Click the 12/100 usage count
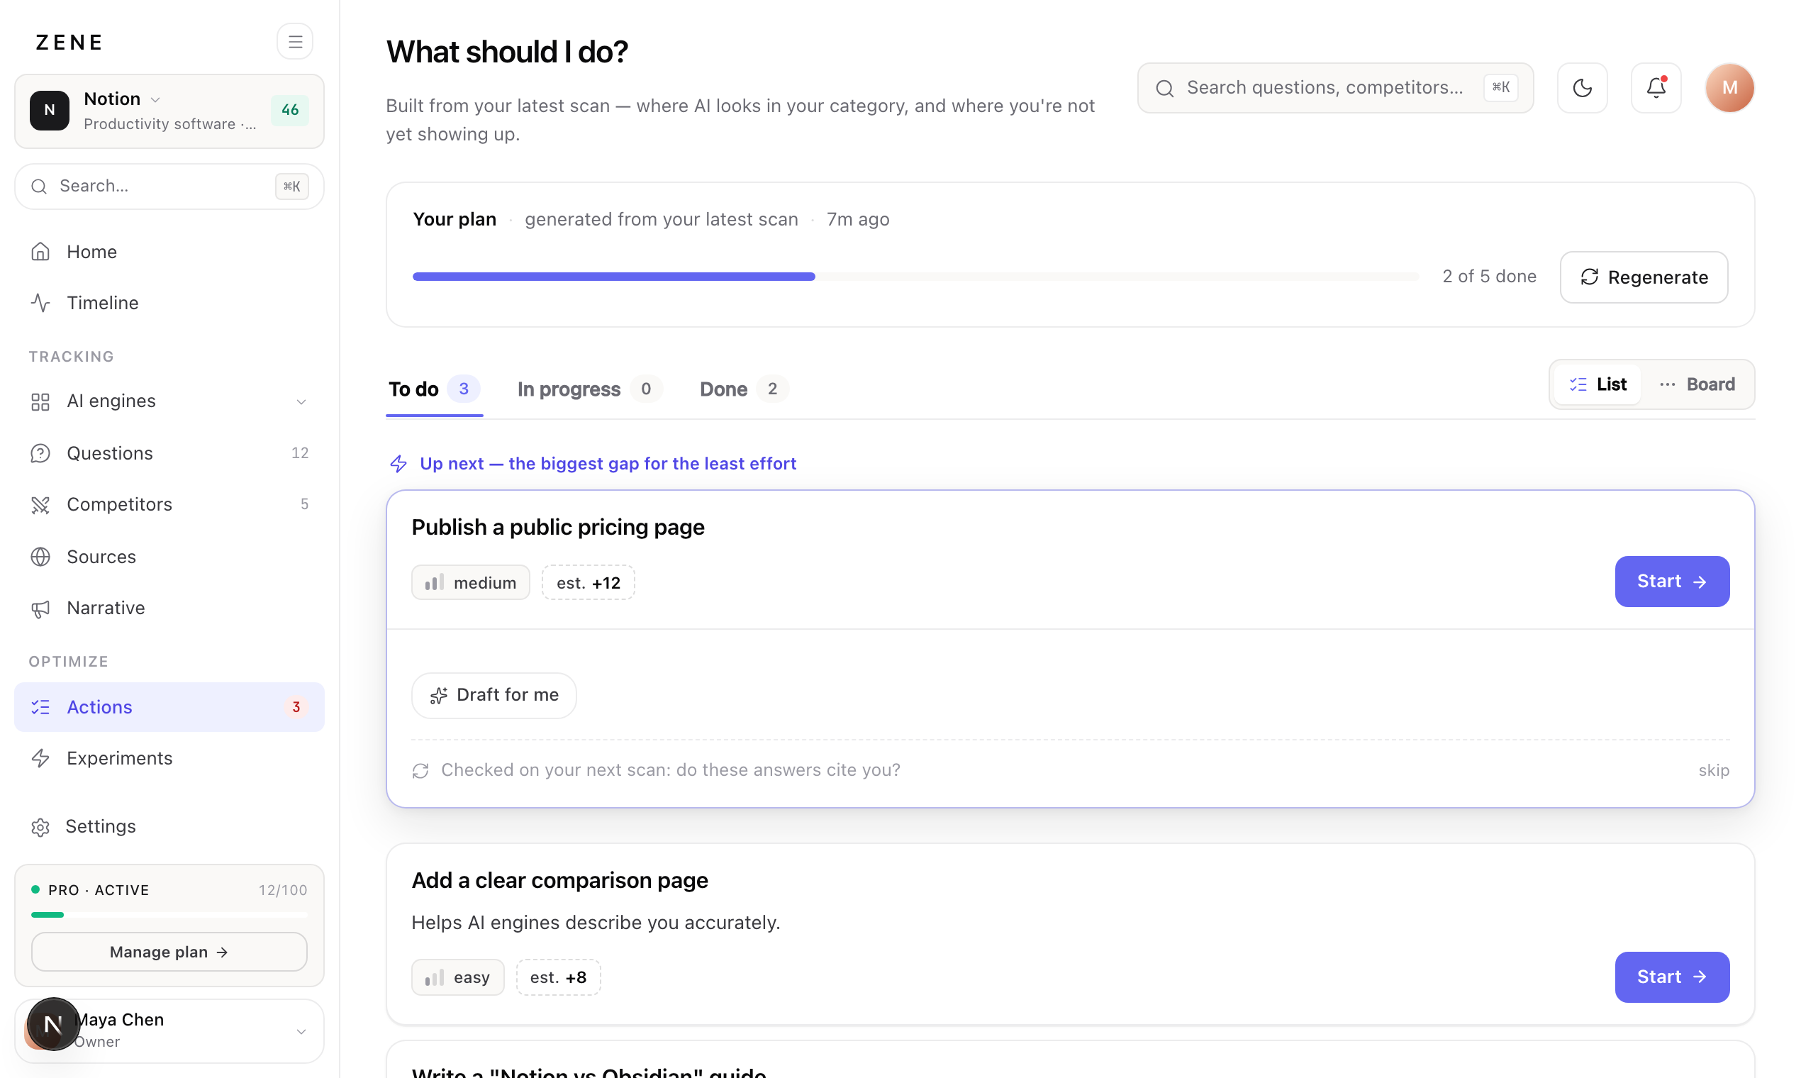Screen dimensions: 1801x1078 [x=283, y=891]
